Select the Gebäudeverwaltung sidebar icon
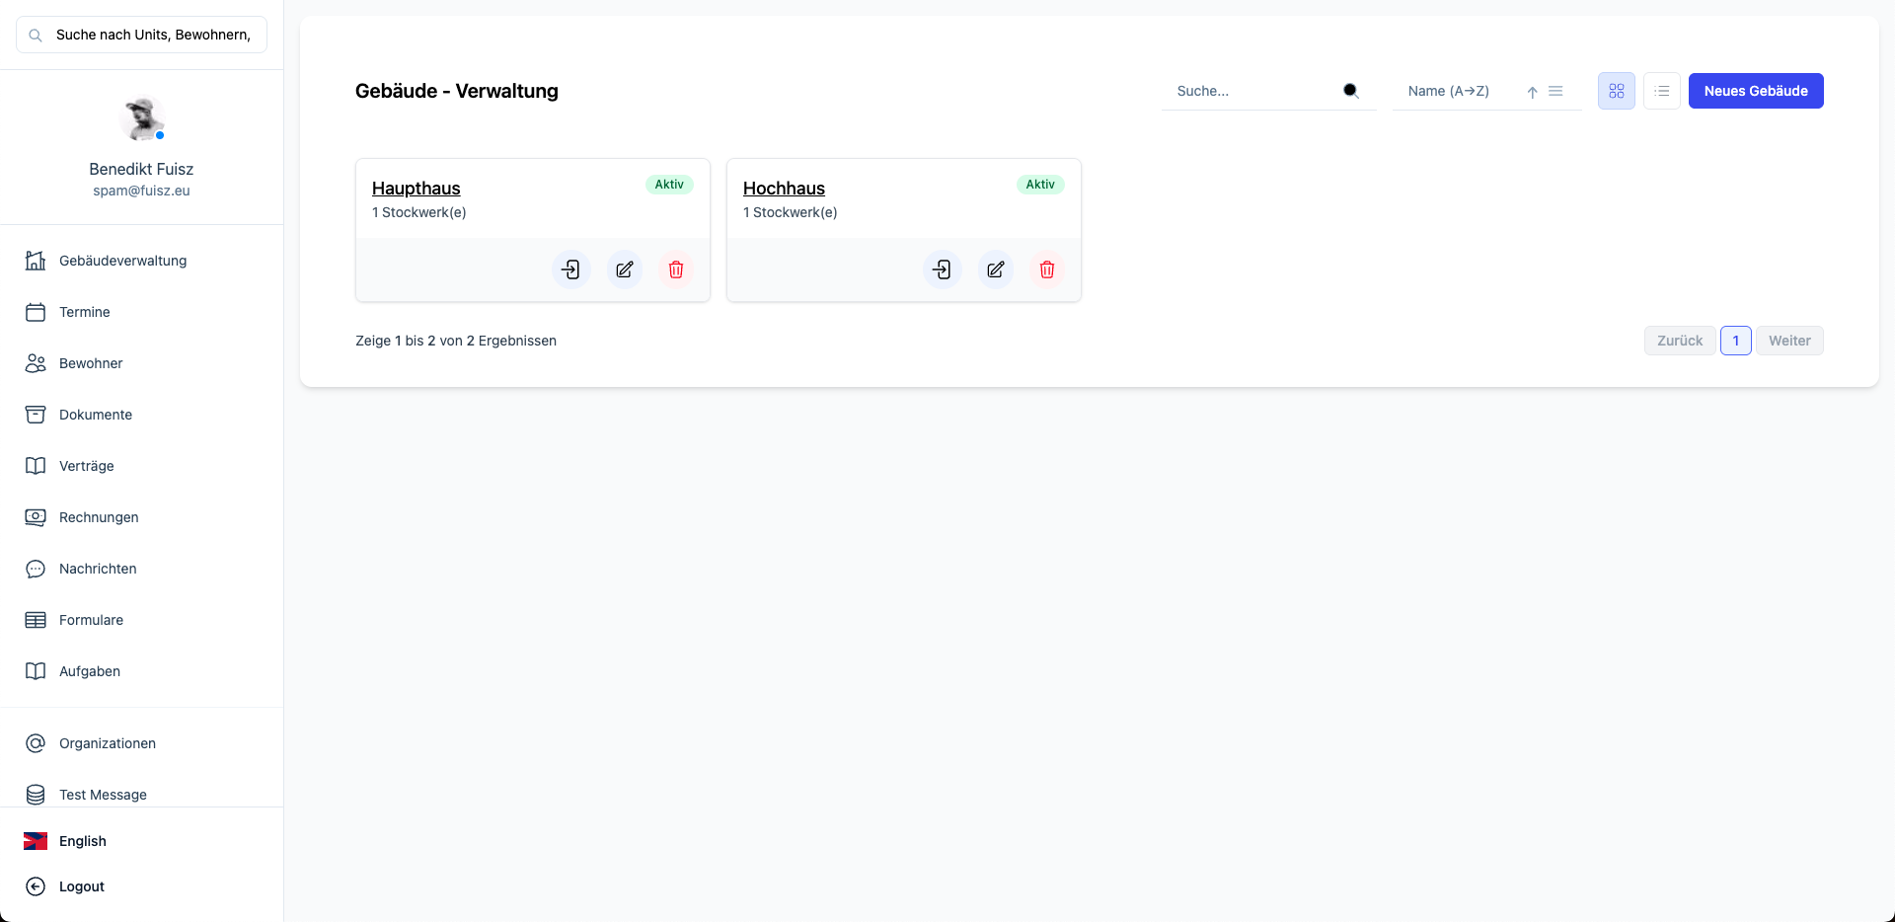 click(x=36, y=260)
